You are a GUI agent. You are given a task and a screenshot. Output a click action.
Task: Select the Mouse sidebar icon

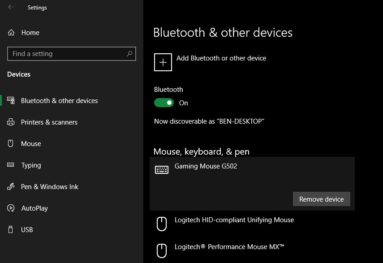(11, 143)
